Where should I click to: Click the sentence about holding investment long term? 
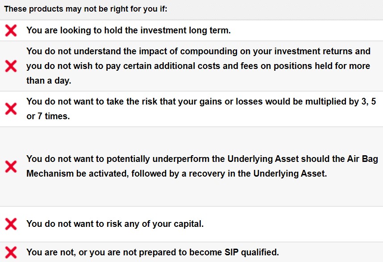pyautogui.click(x=129, y=30)
